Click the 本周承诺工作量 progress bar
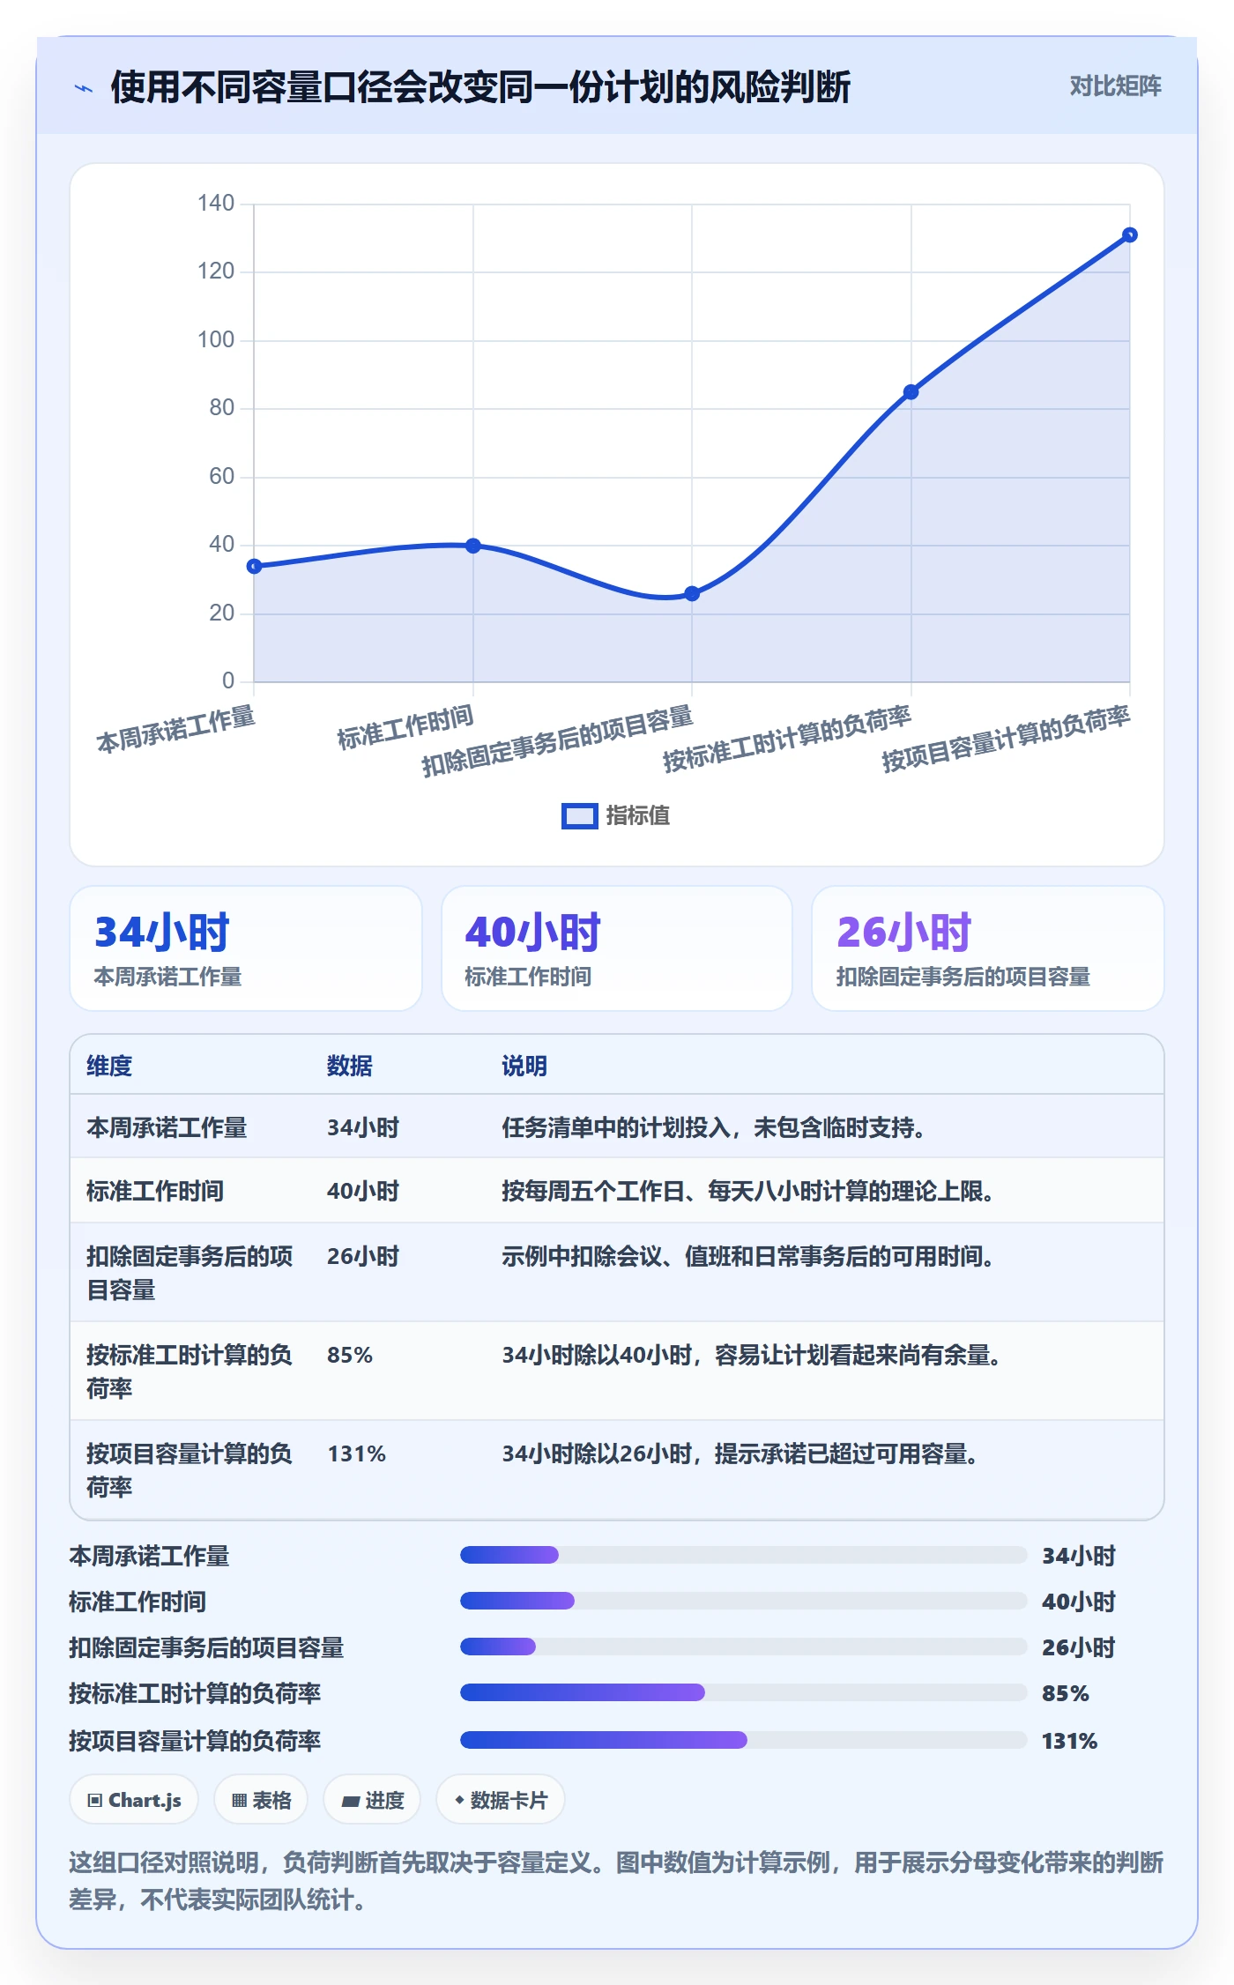The image size is (1234, 1985). (x=743, y=1555)
